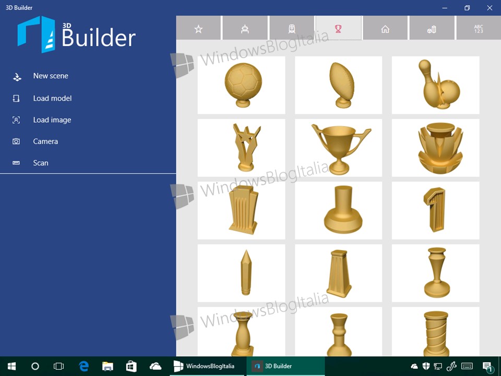This screenshot has height=376, width=501.
Task: Minimize the 3D Builder window
Action: click(445, 8)
